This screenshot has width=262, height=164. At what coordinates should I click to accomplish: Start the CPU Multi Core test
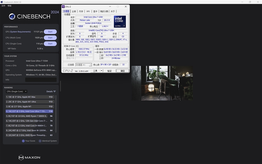[50, 38]
